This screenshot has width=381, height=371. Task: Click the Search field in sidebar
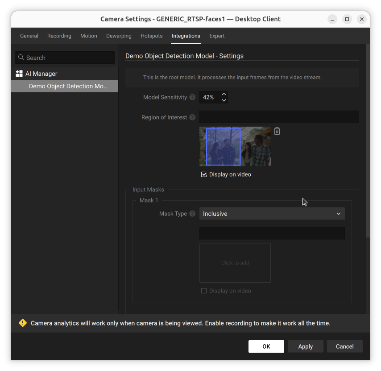[x=65, y=58]
